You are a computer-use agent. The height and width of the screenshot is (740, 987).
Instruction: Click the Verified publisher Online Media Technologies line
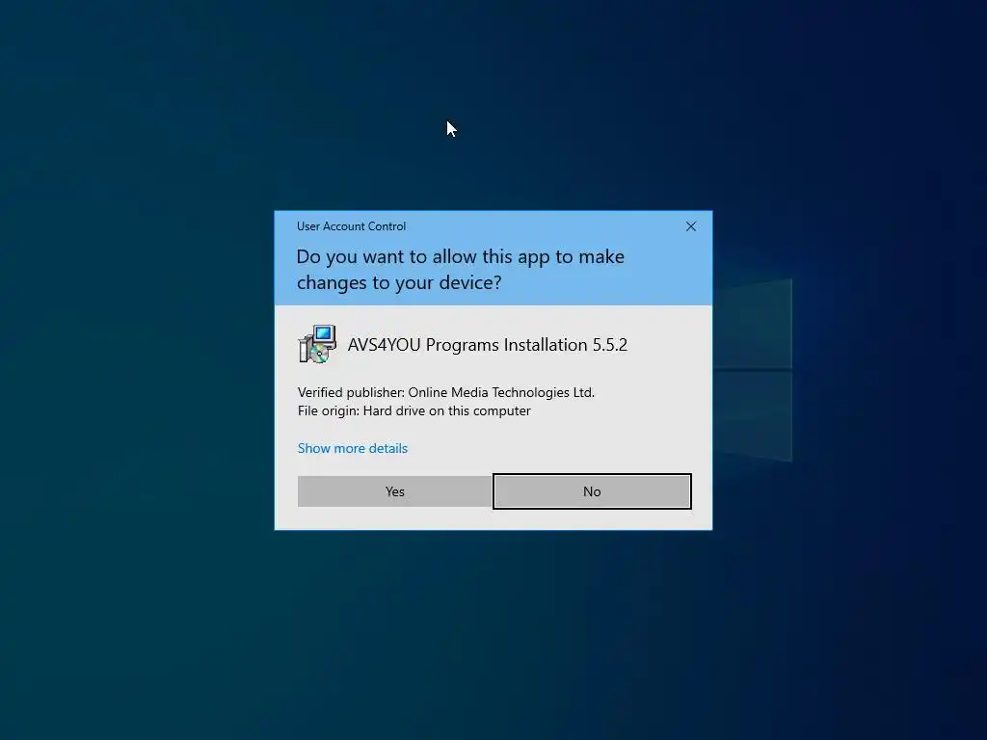tap(445, 393)
